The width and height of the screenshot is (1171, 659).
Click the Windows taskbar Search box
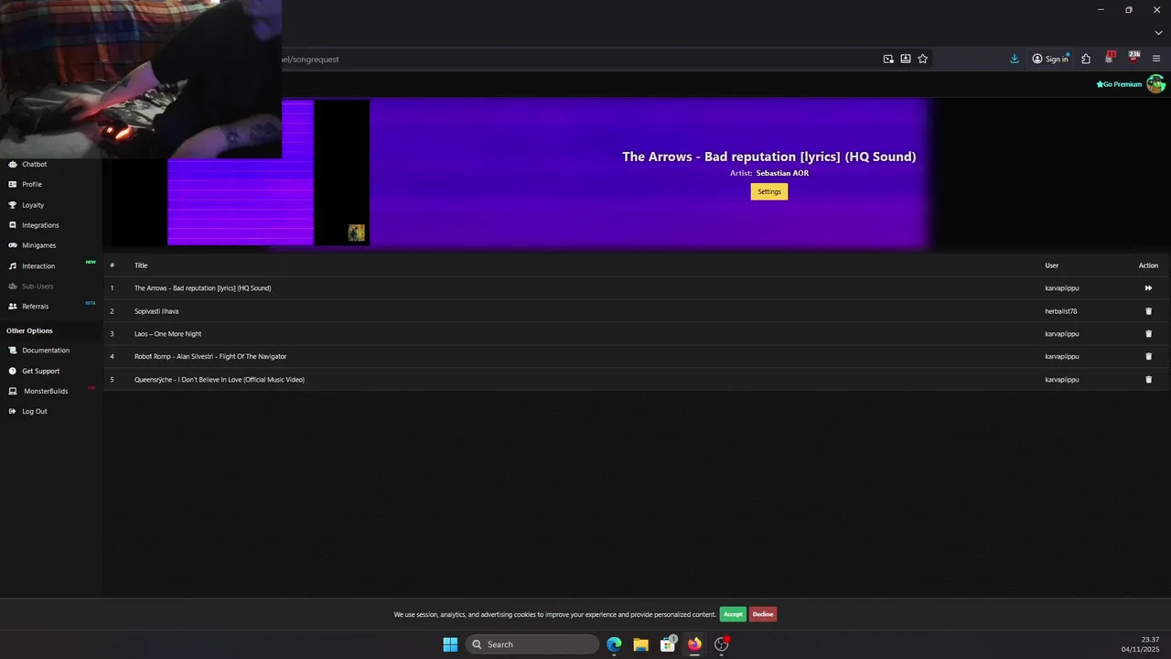[532, 644]
